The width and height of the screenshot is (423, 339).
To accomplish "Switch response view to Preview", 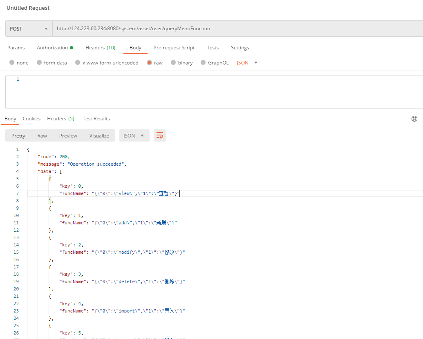I will point(68,136).
